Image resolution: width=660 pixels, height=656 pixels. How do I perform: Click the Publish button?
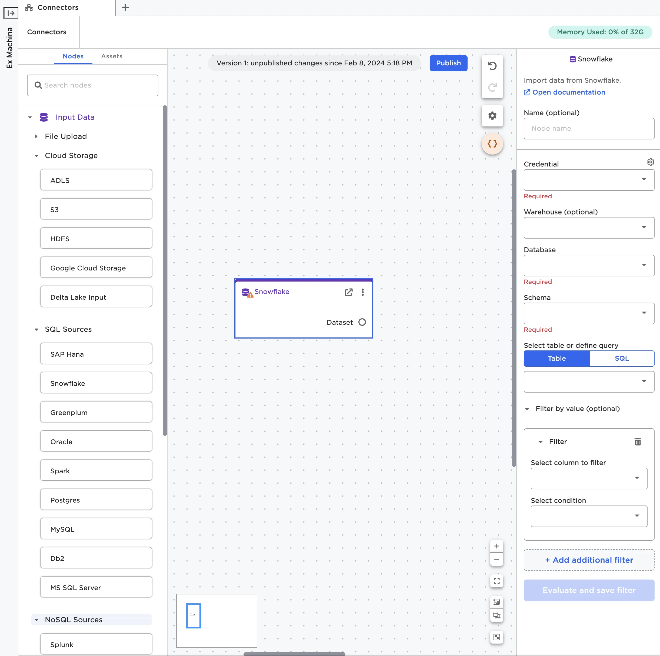click(x=448, y=63)
